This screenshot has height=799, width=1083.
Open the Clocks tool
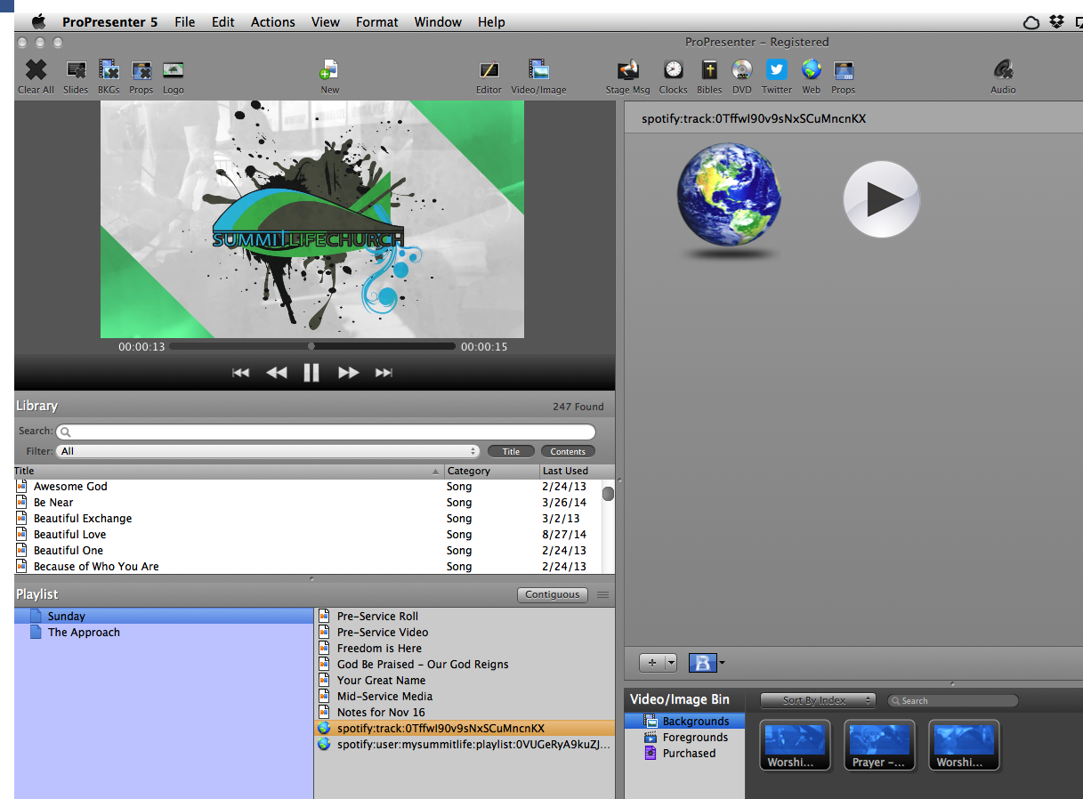click(674, 70)
